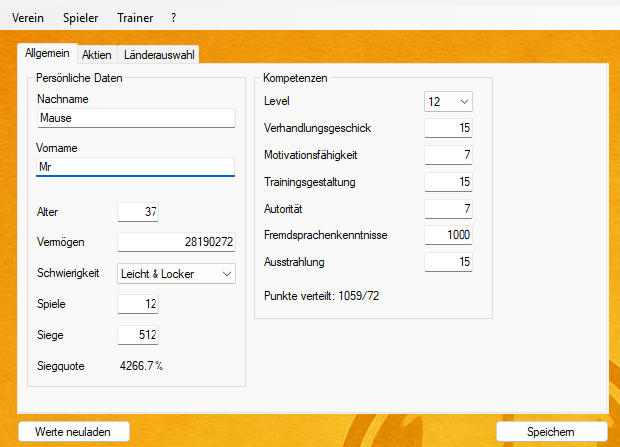Click the Punkte verteilt: 1059/72 text
The image size is (620, 447).
pos(322,296)
